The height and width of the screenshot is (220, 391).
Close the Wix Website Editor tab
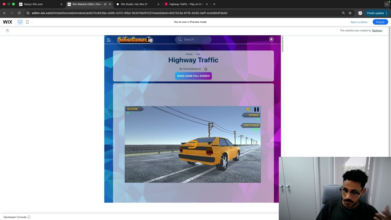pyautogui.click(x=110, y=4)
